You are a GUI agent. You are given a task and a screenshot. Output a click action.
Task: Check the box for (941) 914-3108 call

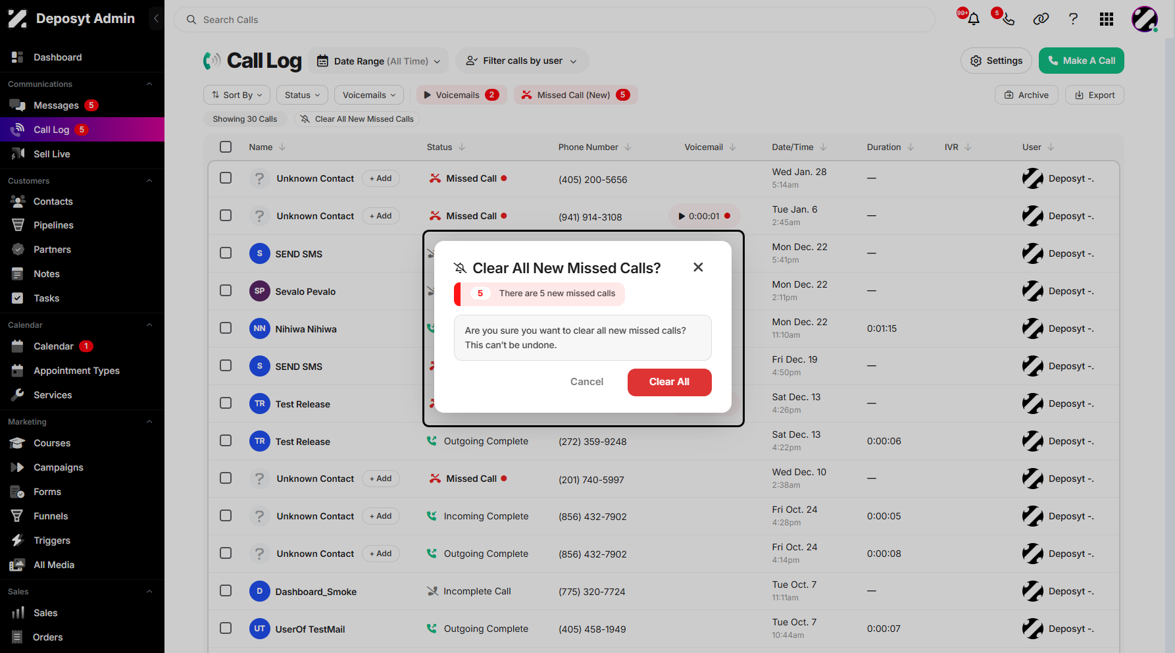226,215
